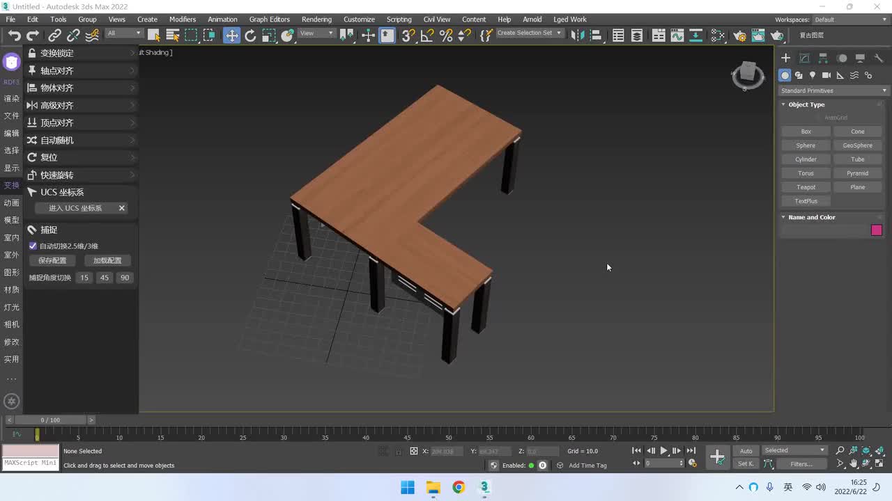Switch to the Lights category icon
The height and width of the screenshot is (501, 892).
point(813,75)
